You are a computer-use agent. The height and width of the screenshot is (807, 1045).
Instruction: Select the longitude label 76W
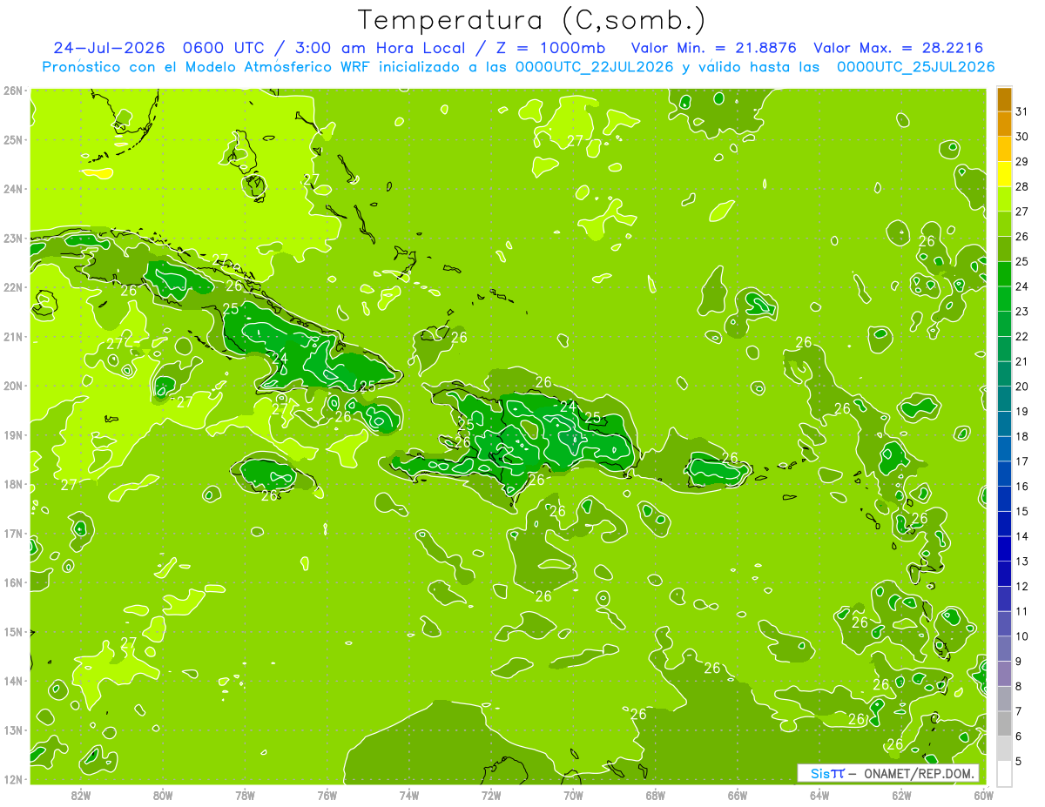[x=327, y=795]
